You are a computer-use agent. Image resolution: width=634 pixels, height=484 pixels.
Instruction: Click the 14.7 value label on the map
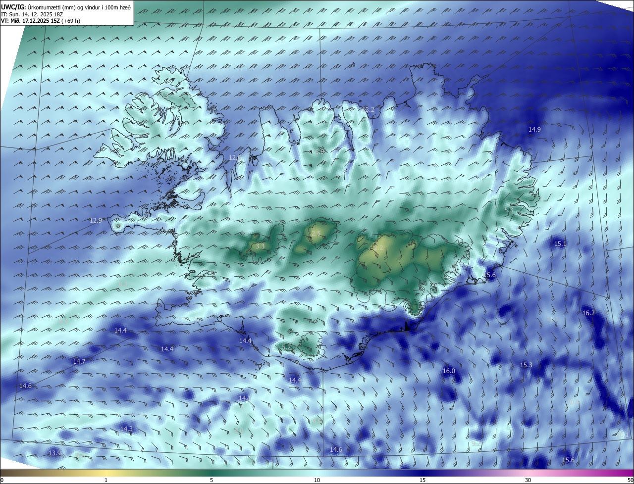coord(79,361)
